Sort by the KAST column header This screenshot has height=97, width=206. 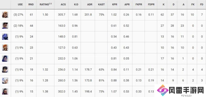pos(101,5)
